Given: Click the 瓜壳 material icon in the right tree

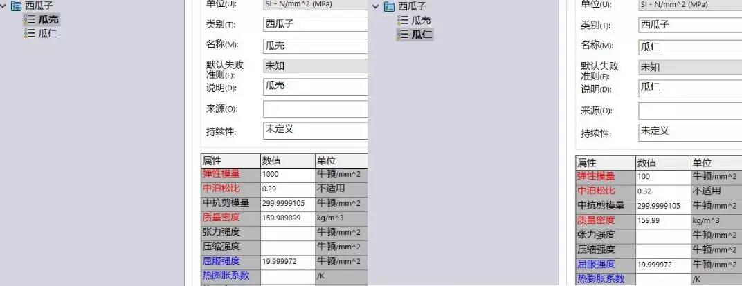Looking at the screenshot, I should (402, 21).
